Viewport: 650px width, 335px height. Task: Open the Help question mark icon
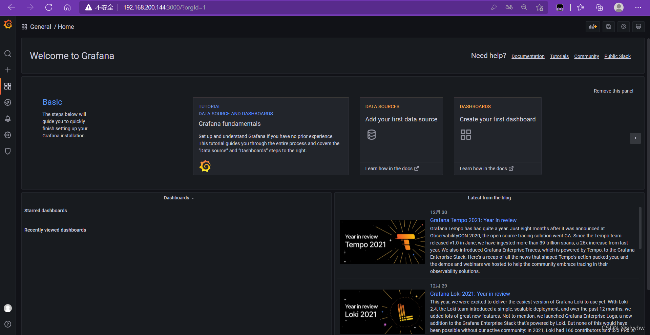(8, 324)
